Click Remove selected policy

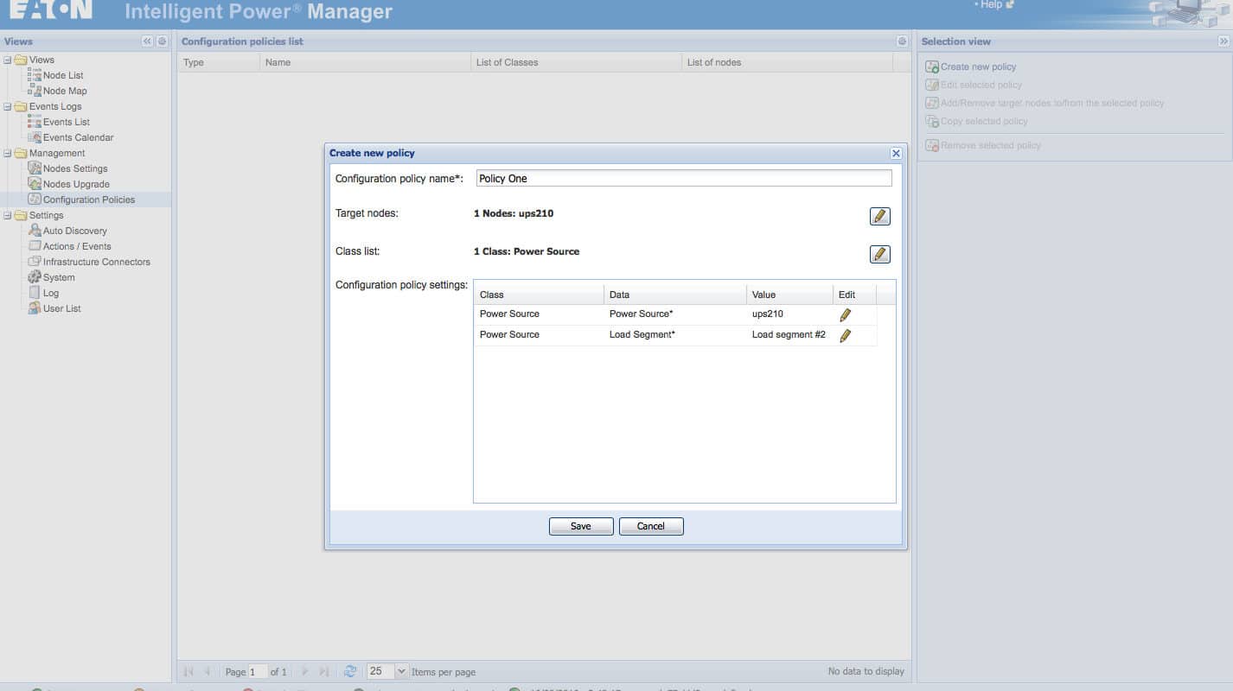click(991, 145)
